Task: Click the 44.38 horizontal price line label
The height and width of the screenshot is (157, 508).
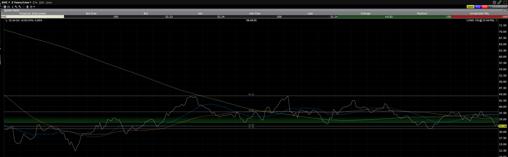Action: pyautogui.click(x=251, y=95)
